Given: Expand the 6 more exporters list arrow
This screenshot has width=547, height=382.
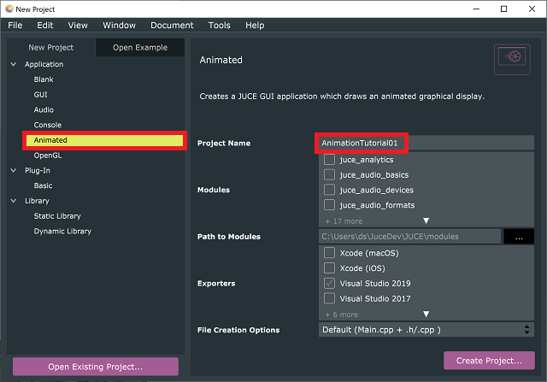Looking at the screenshot, I should pos(426,314).
